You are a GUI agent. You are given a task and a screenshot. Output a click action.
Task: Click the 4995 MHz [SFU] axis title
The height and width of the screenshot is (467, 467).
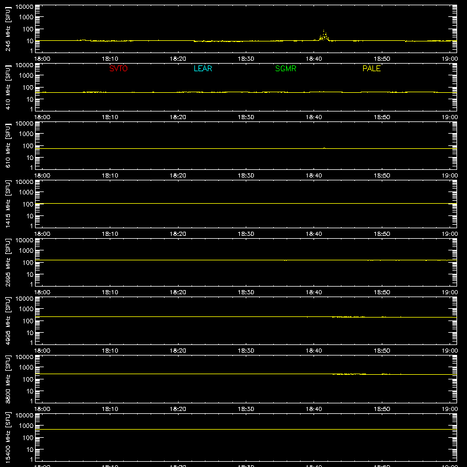tap(8, 320)
